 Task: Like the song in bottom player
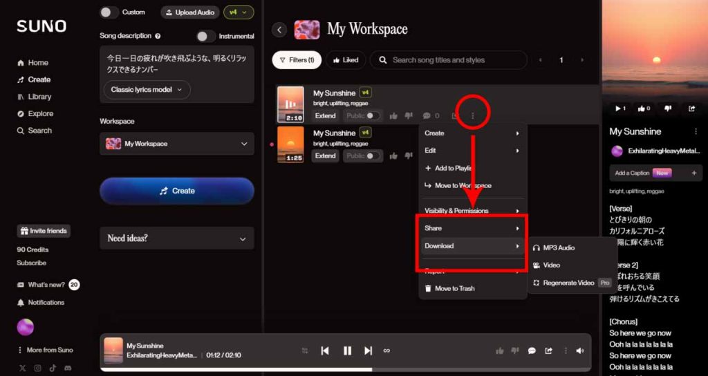point(499,350)
